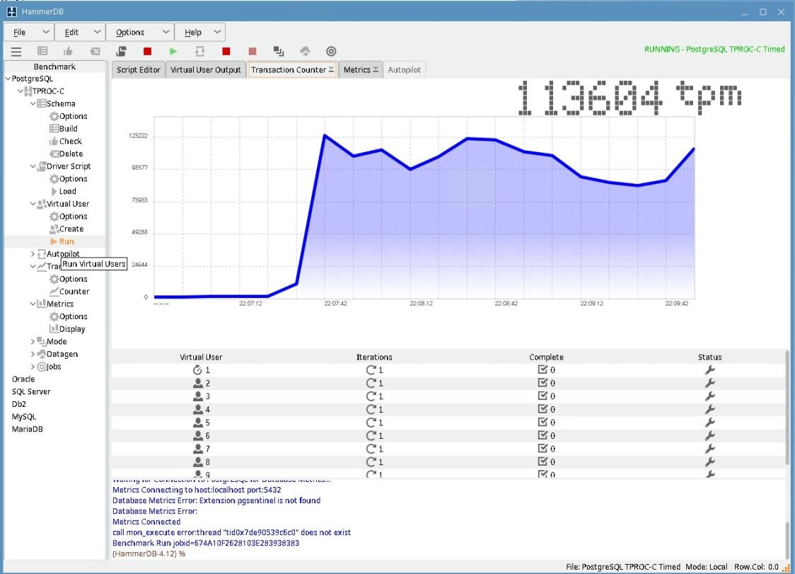The image size is (795, 574).
Task: Click the thumbs-up Check schema toolbar icon
Action: [69, 52]
